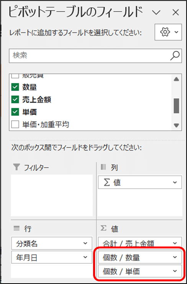Click the Rows area icon
187x284 pixels.
(16, 229)
